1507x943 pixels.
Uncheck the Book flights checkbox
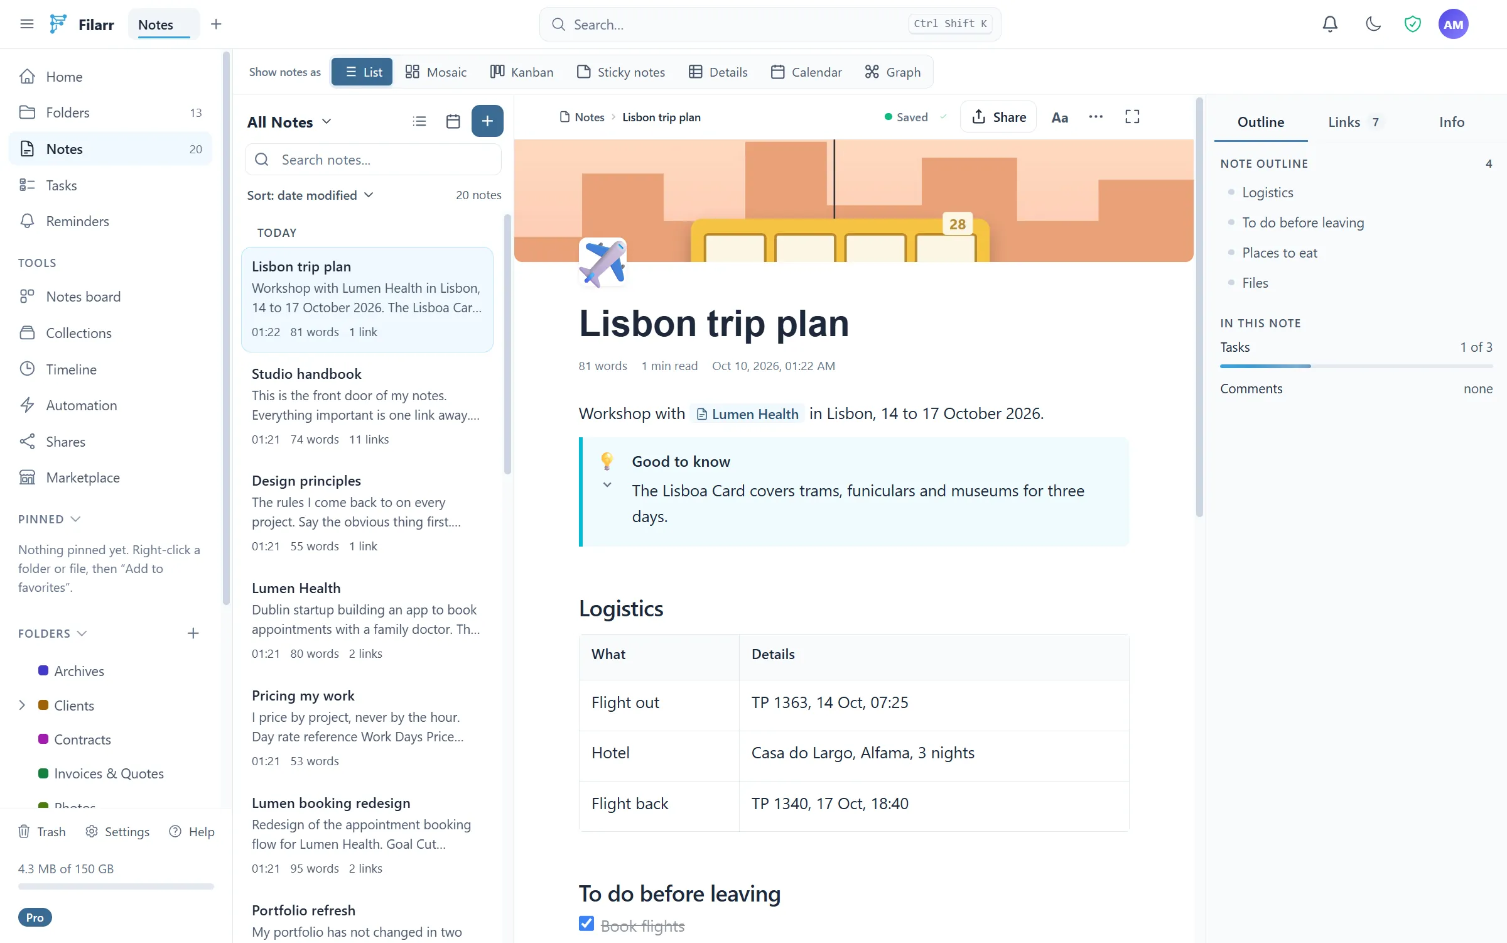tap(586, 924)
